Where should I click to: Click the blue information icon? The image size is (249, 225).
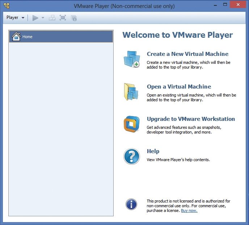coord(131,204)
